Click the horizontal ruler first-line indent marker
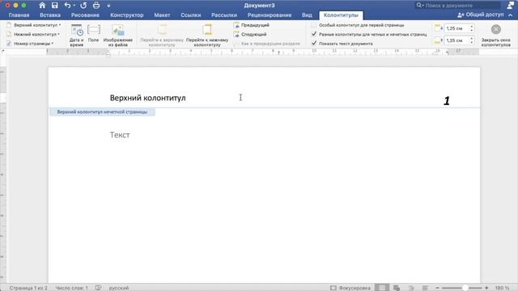Viewport: 518px width, 291px height. coord(108,50)
